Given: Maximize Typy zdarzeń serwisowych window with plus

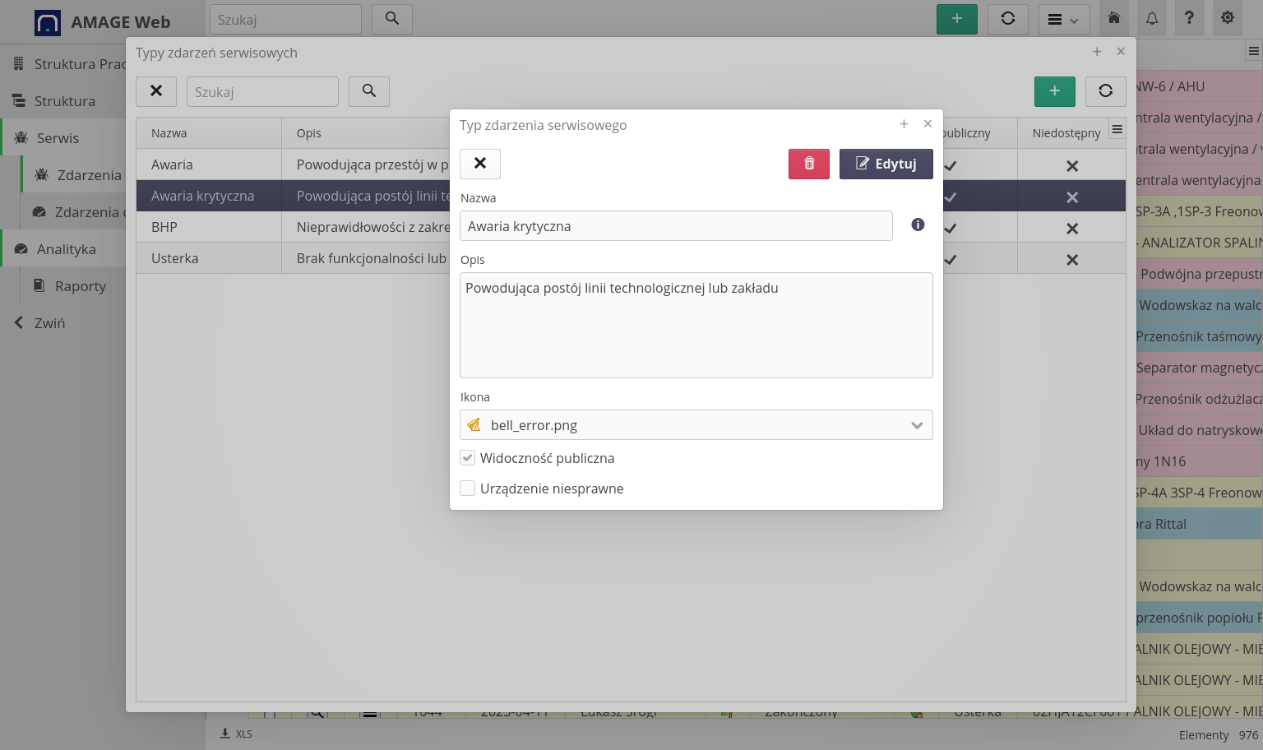Looking at the screenshot, I should click(x=1097, y=52).
